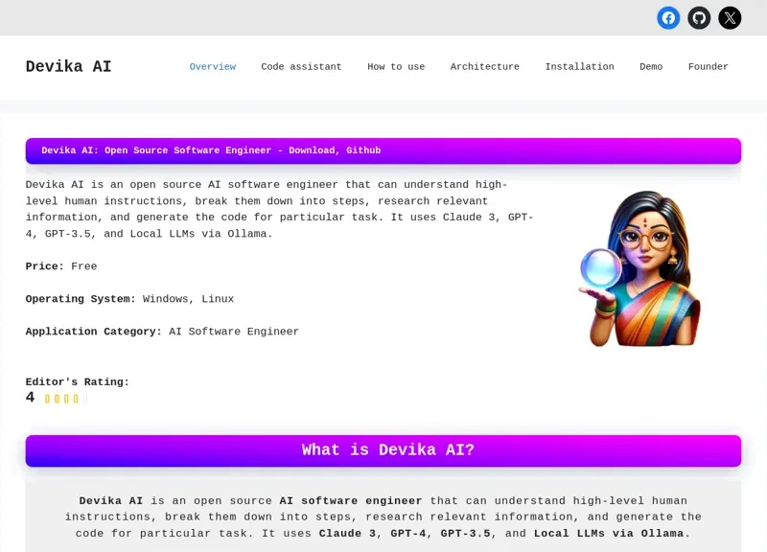The image size is (767, 552).
Task: Open the Facebook page icon
Action: pyautogui.click(x=668, y=18)
